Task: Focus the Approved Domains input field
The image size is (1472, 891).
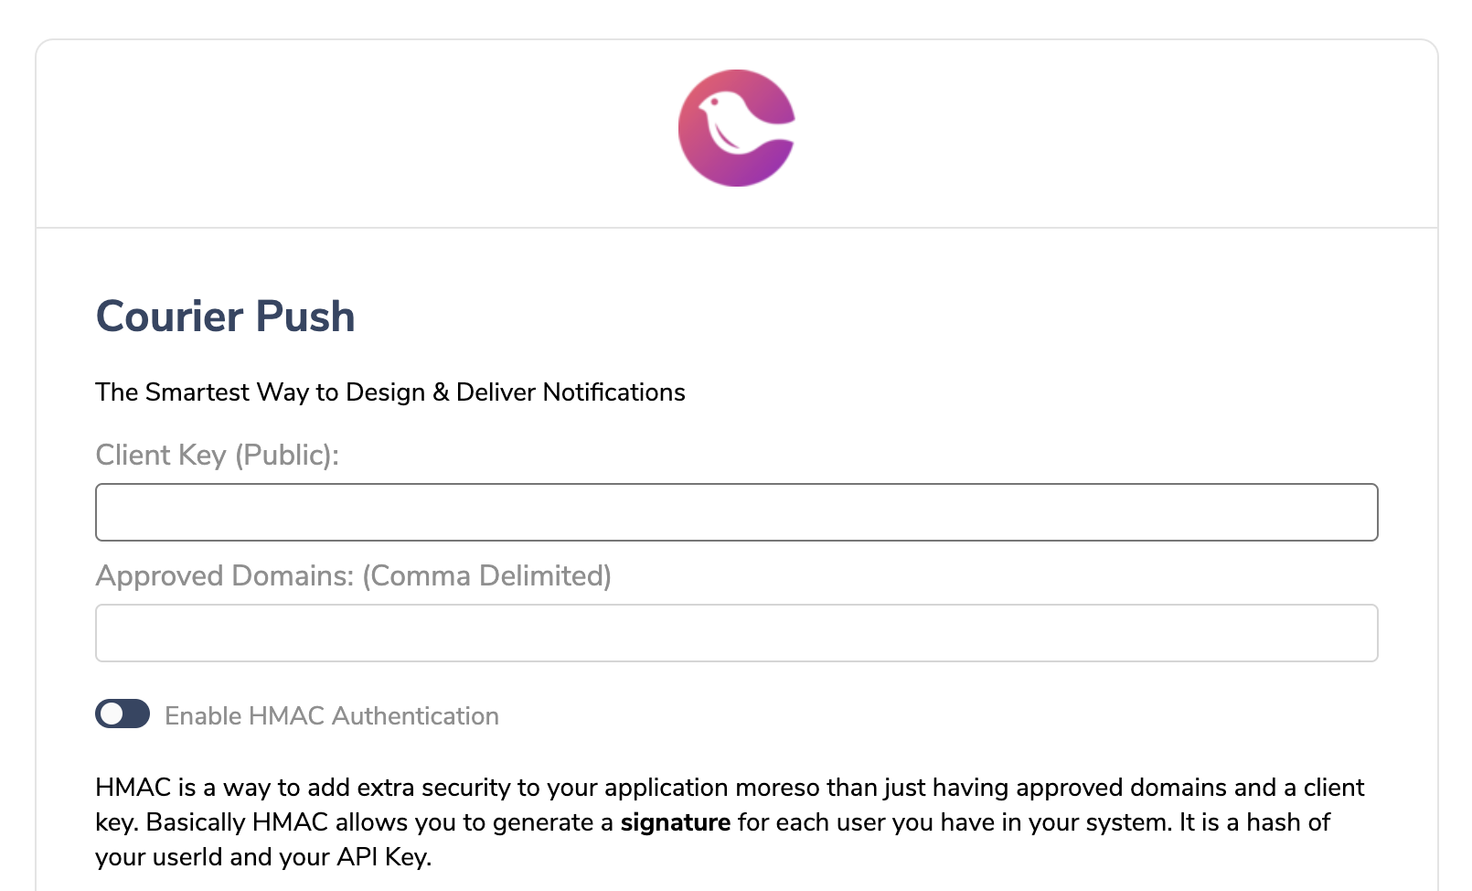Action: pos(737,633)
